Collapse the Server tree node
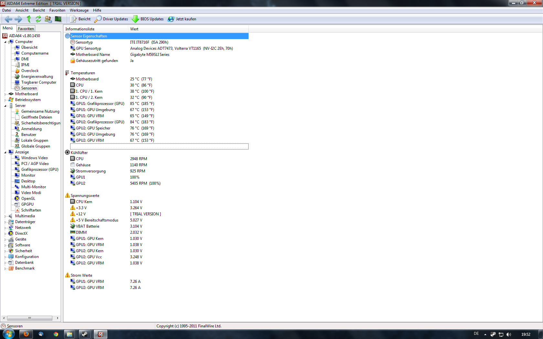543x339 pixels. point(5,106)
